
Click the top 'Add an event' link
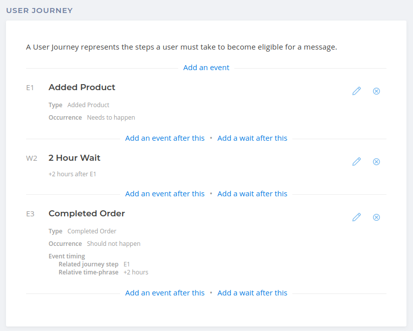[x=206, y=68]
